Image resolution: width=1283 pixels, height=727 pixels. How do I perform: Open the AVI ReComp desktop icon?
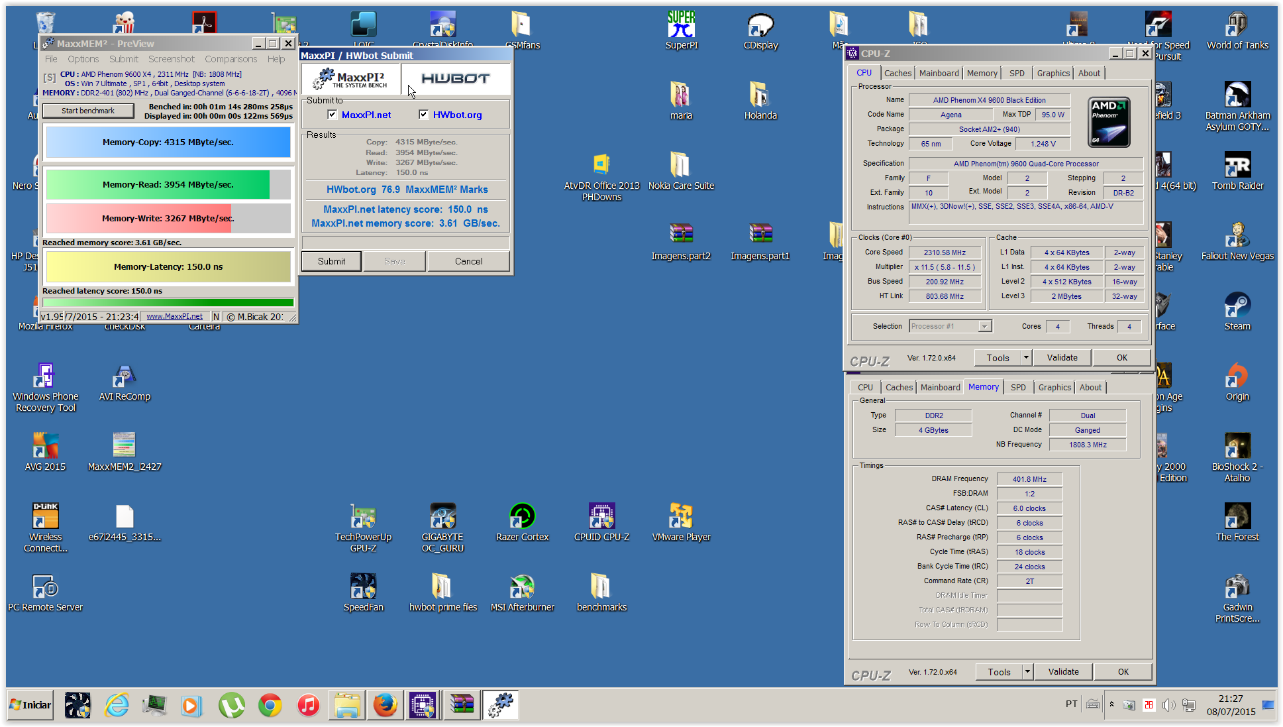125,382
